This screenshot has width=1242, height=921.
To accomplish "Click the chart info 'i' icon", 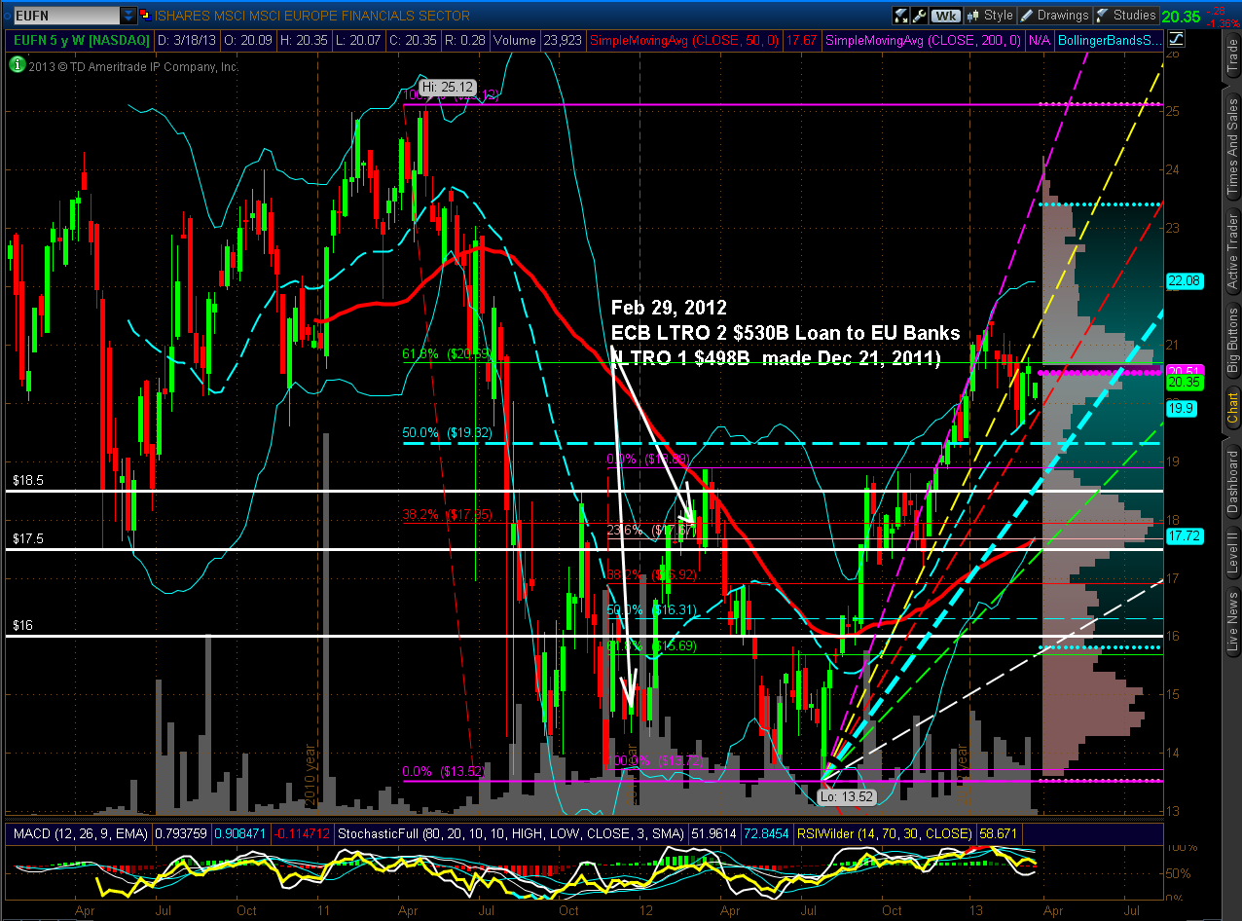I will point(16,65).
